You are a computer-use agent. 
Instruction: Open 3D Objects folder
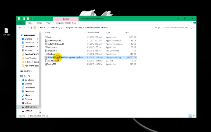[30, 80]
